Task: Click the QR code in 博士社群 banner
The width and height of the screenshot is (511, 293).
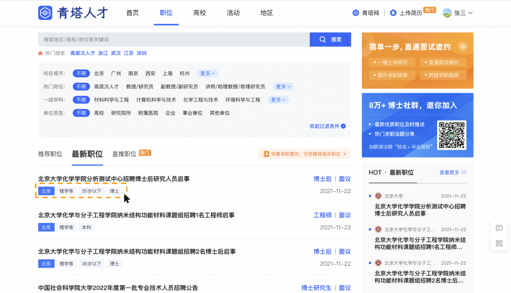Action: click(452, 135)
